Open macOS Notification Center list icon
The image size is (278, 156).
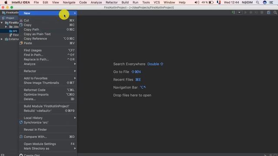click(x=271, y=2)
